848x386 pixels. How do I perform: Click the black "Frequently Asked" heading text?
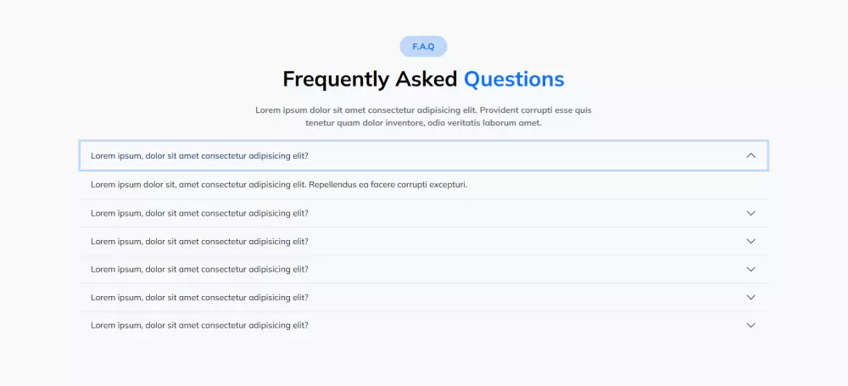pos(371,79)
